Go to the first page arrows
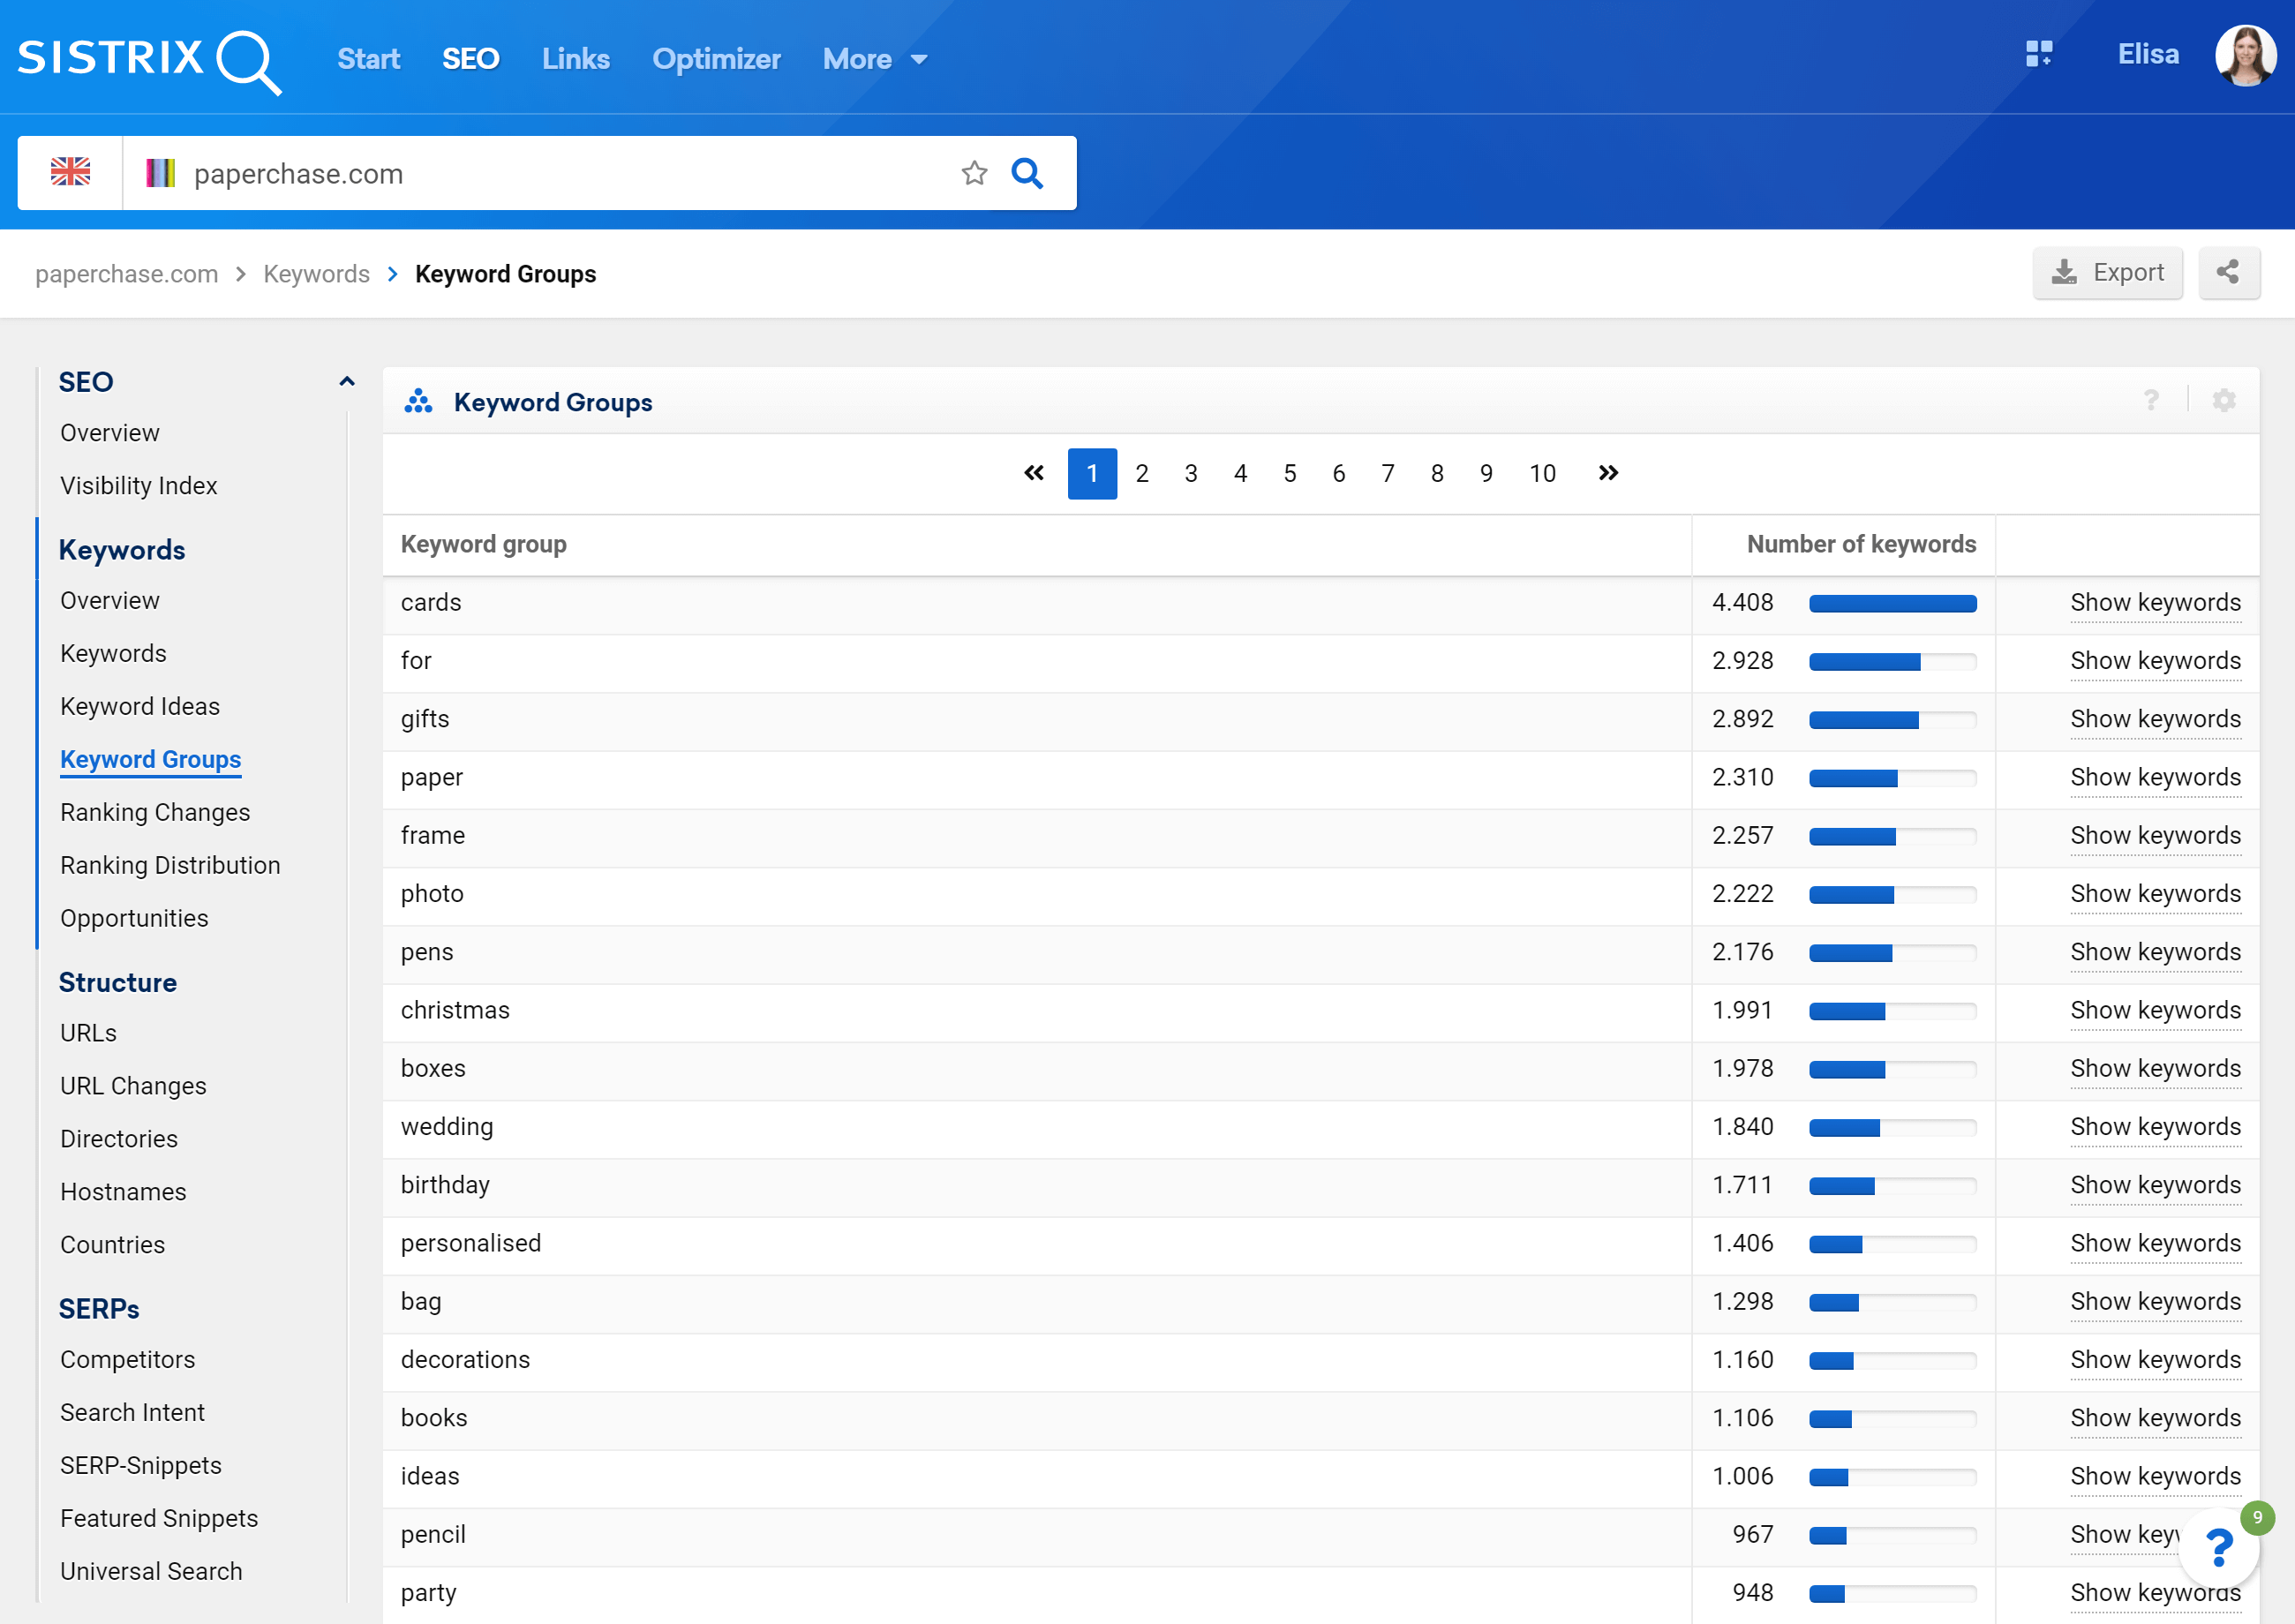The image size is (2295, 1624). click(1034, 473)
